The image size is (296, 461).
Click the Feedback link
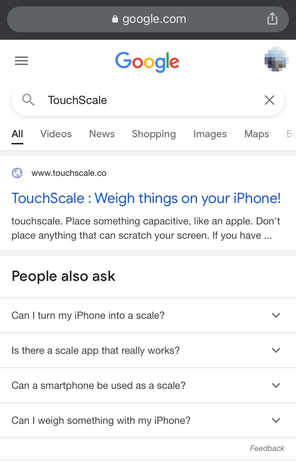267,448
